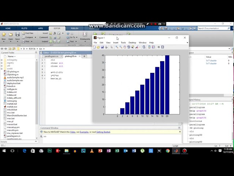Click the New script plus icon
Screen dimensions: 234x176
click(4, 34)
